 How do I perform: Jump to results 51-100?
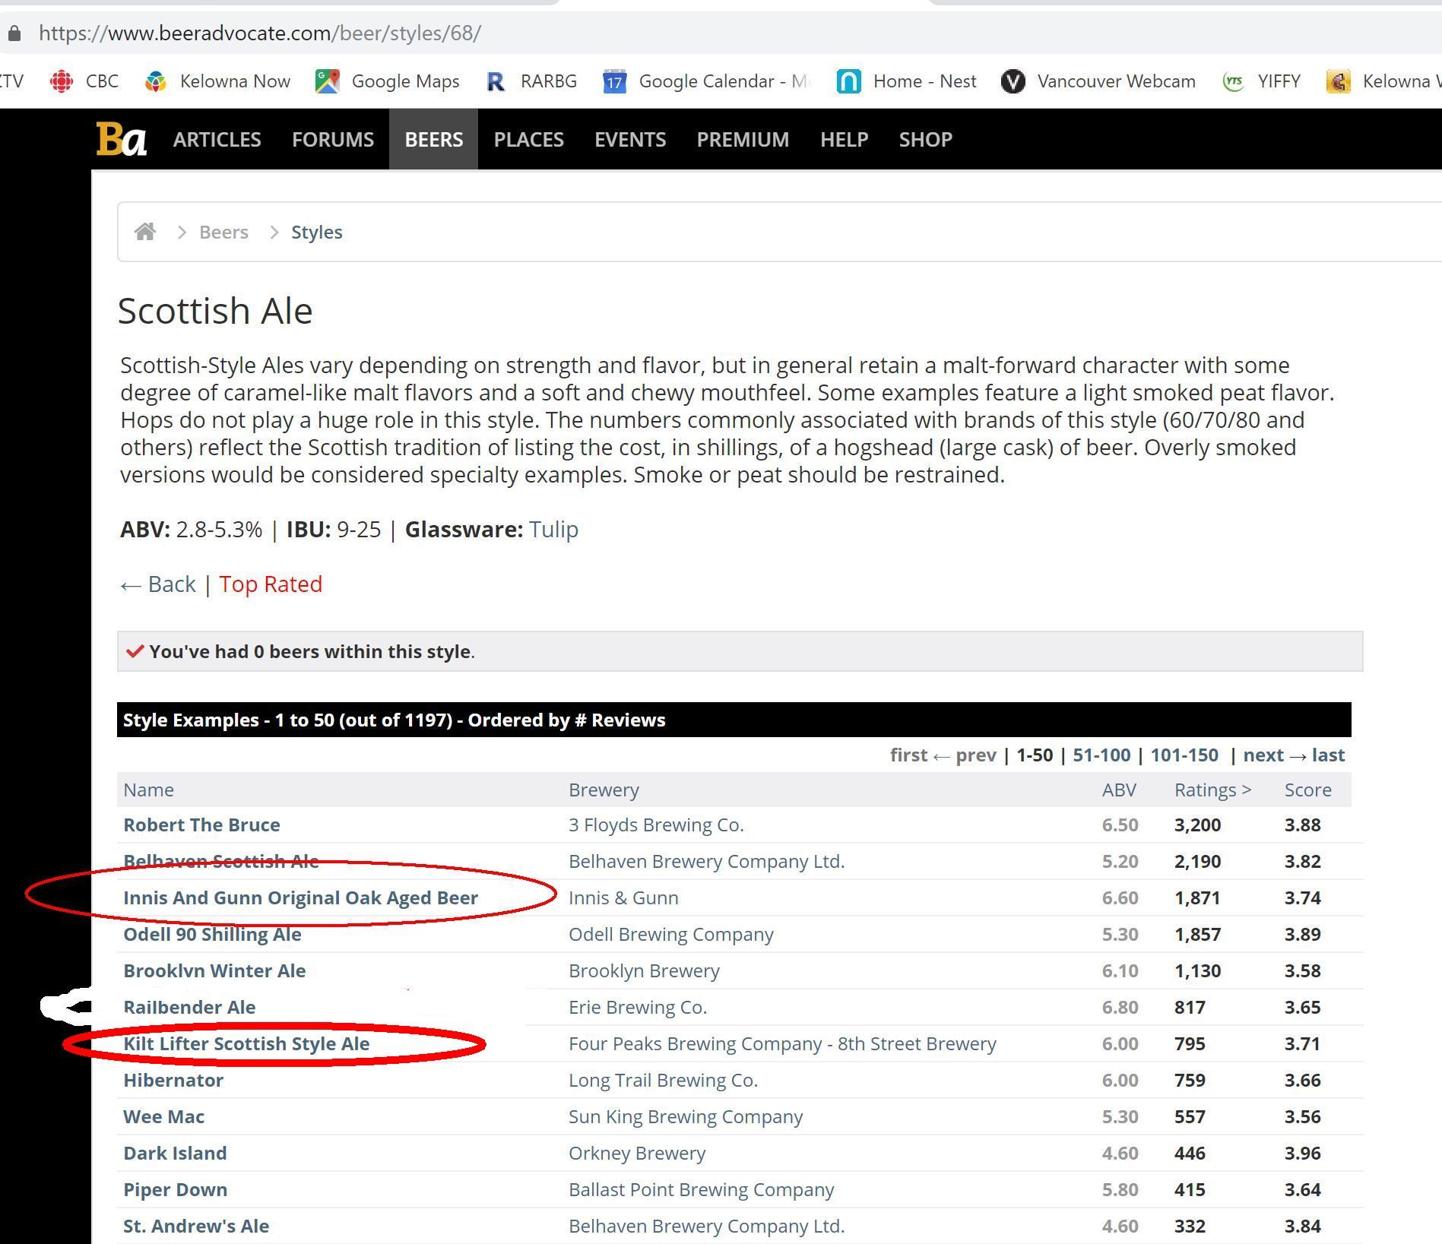1101,755
